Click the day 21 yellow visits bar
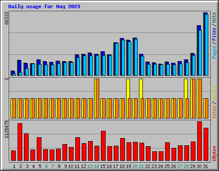The image size is (219, 171). [x=141, y=88]
